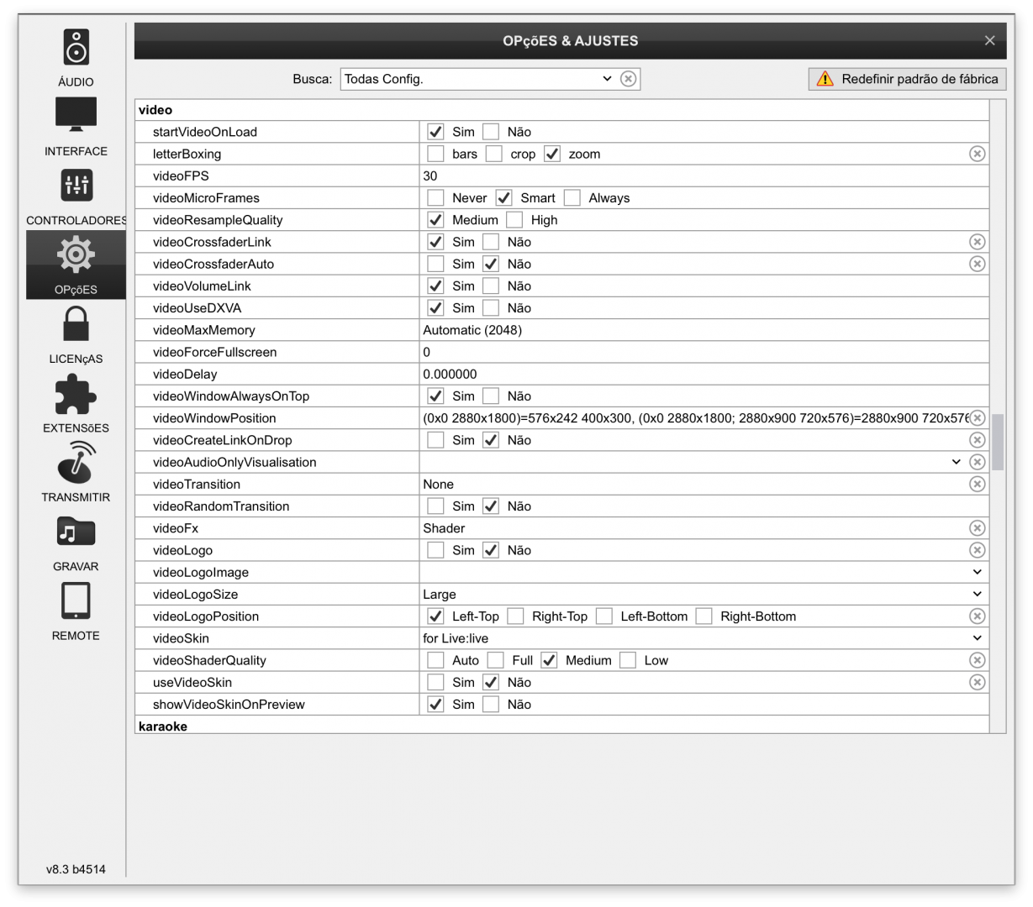Reset useVideoSkin row to default
The image size is (1033, 907).
tap(977, 682)
